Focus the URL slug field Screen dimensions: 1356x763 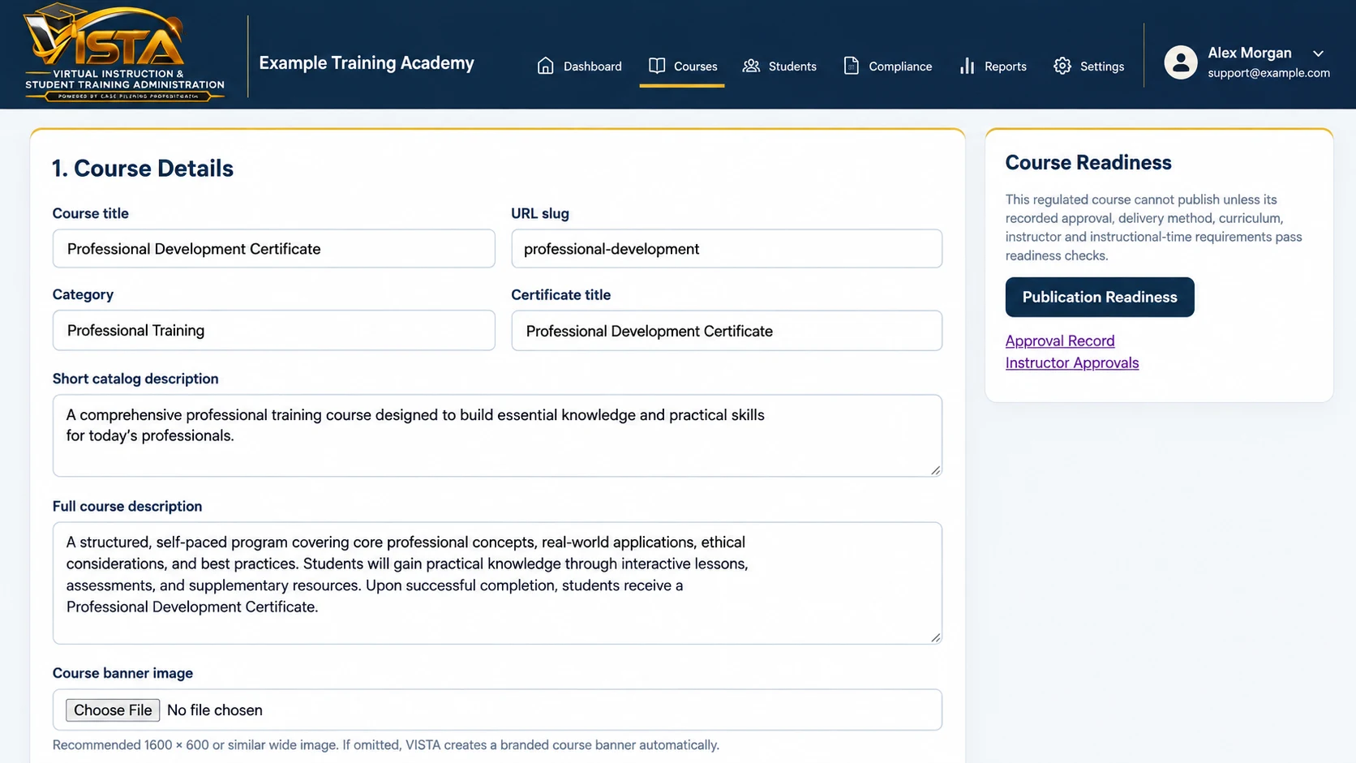coord(727,249)
